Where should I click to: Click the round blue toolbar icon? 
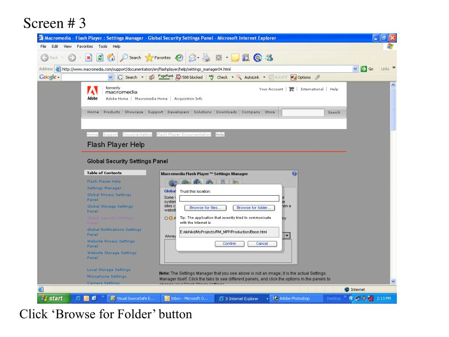click(257, 58)
